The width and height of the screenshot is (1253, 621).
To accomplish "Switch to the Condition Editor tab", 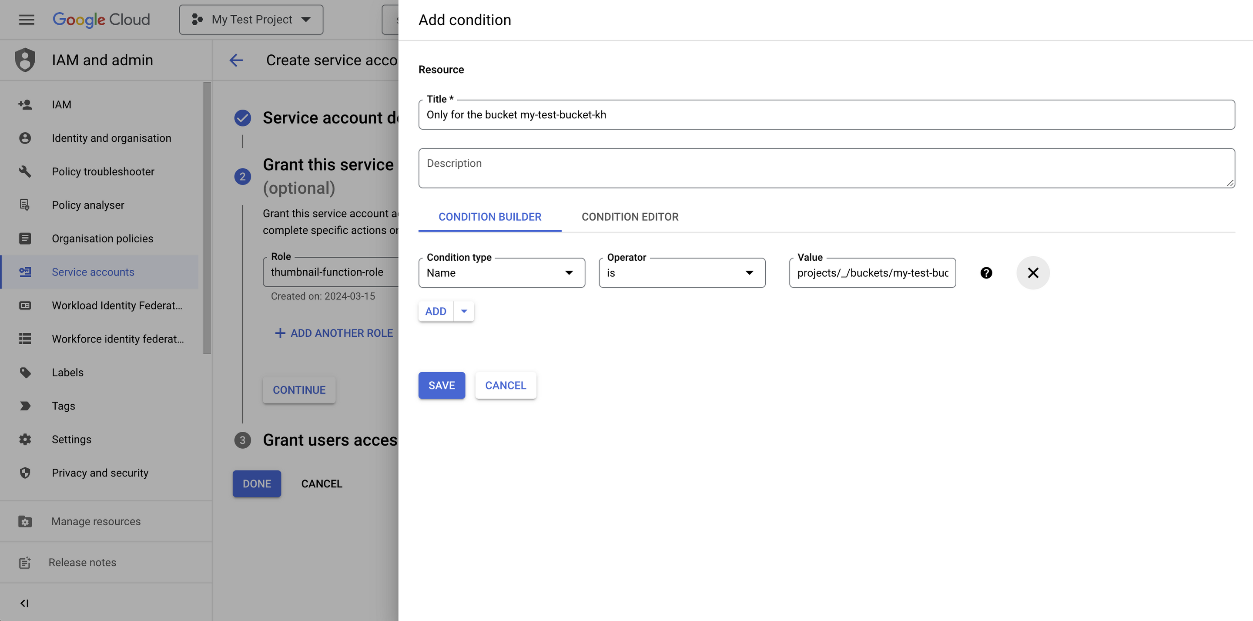I will pos(630,217).
